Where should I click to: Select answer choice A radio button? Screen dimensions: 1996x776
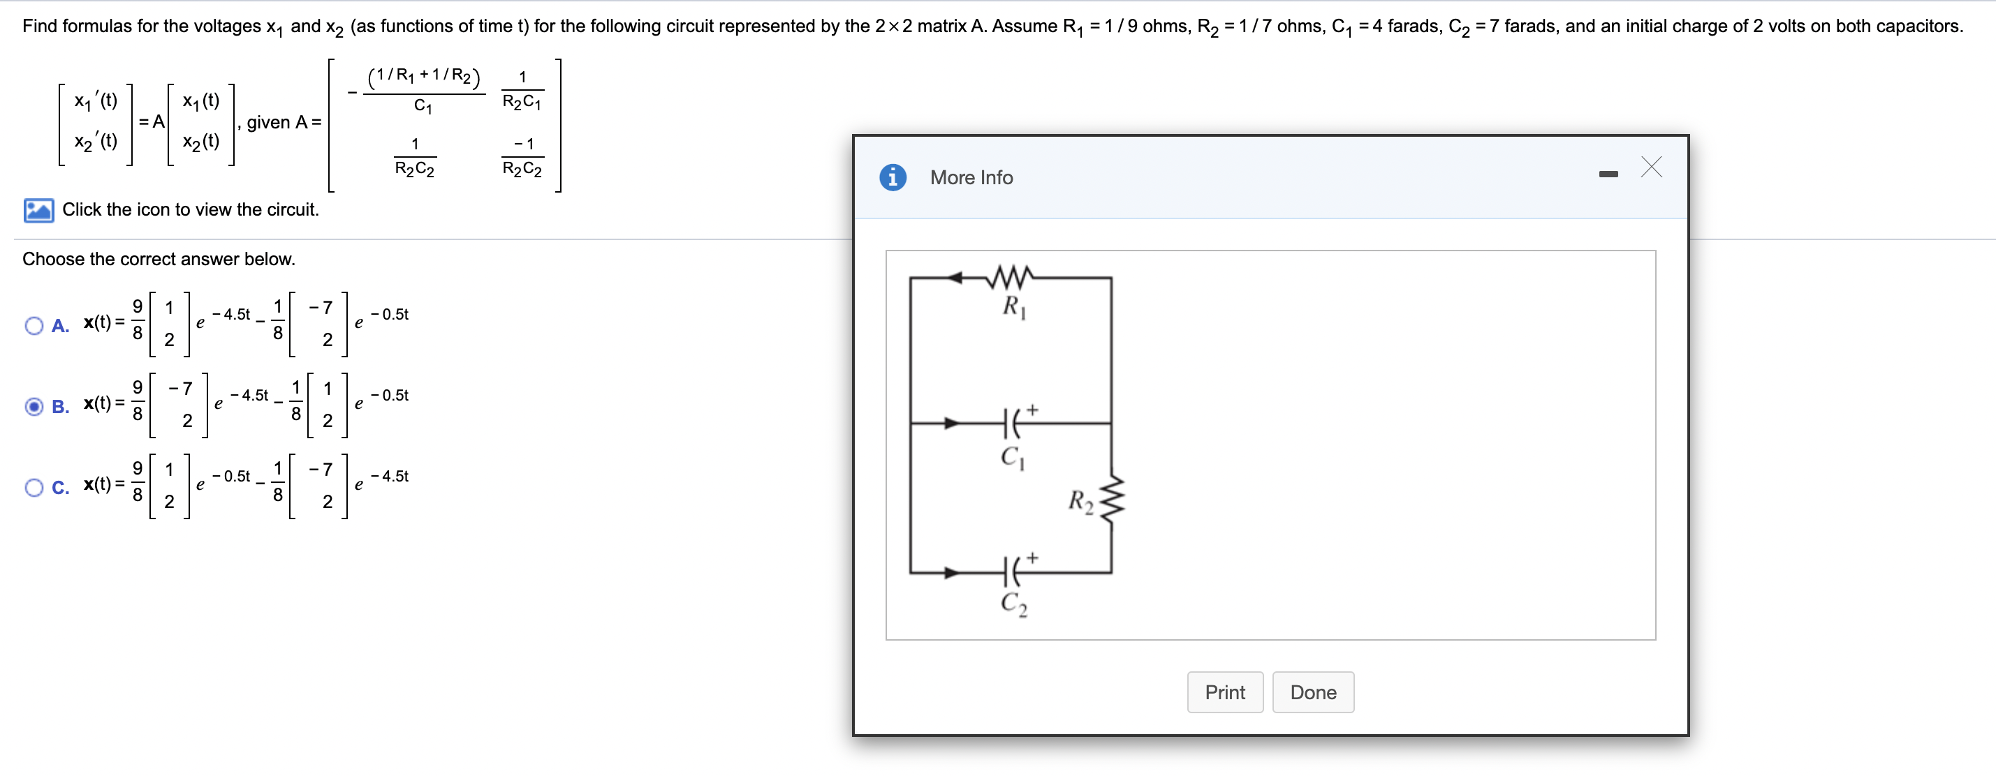point(34,326)
